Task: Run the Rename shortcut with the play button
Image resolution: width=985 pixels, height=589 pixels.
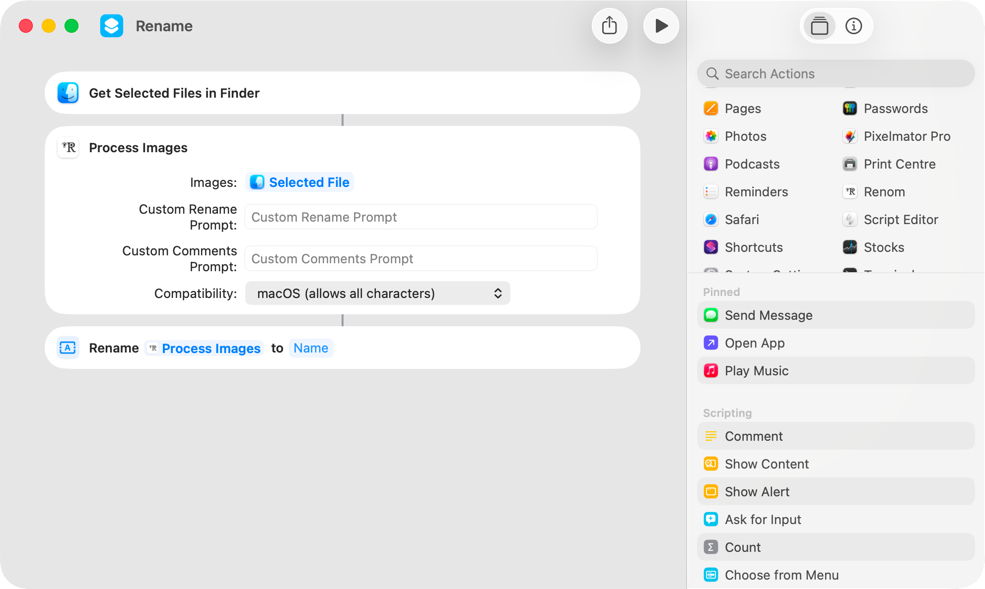Action: click(x=661, y=26)
